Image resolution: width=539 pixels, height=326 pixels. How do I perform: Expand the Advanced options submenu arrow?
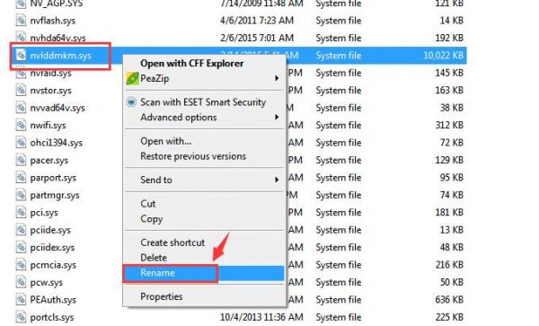tap(277, 118)
